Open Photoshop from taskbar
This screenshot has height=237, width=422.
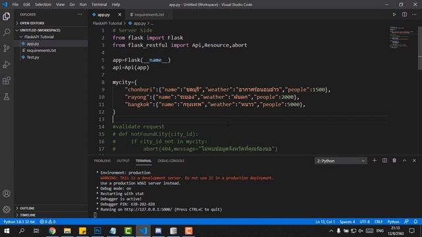tap(98, 231)
